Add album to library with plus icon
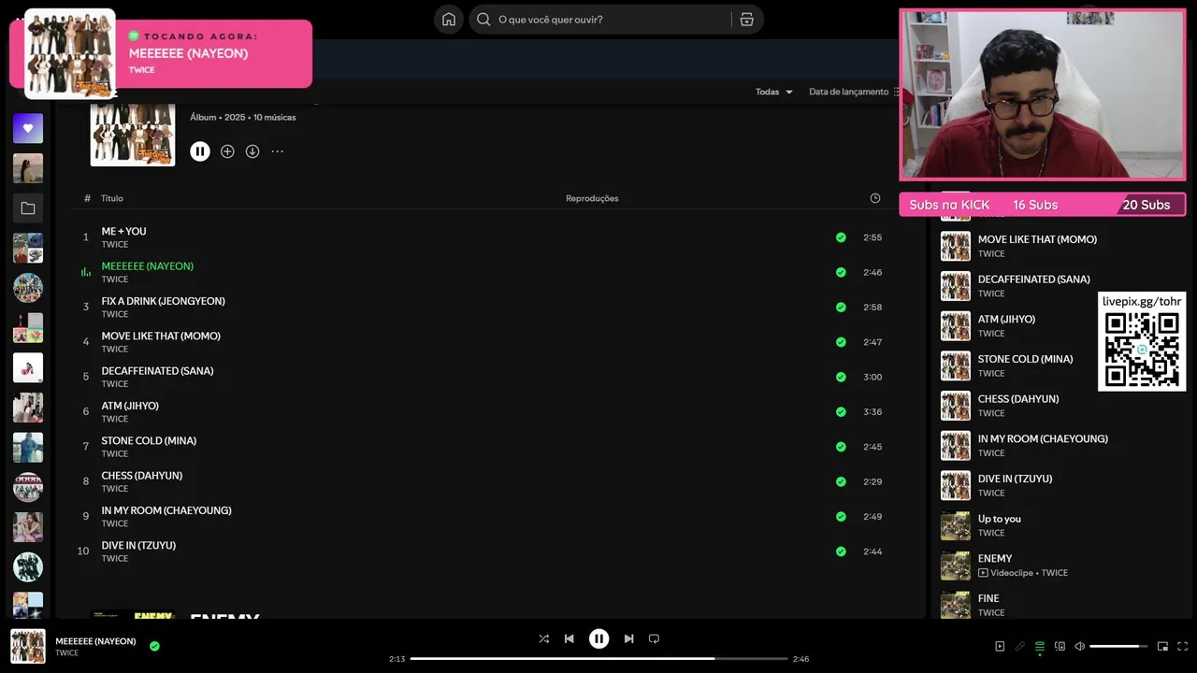The height and width of the screenshot is (673, 1197). pyautogui.click(x=227, y=151)
